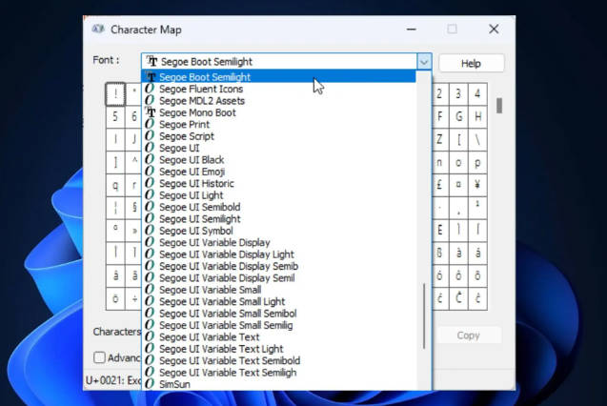Image resolution: width=607 pixels, height=406 pixels.
Task: Click the character grid scrollbar thumb
Action: point(499,106)
